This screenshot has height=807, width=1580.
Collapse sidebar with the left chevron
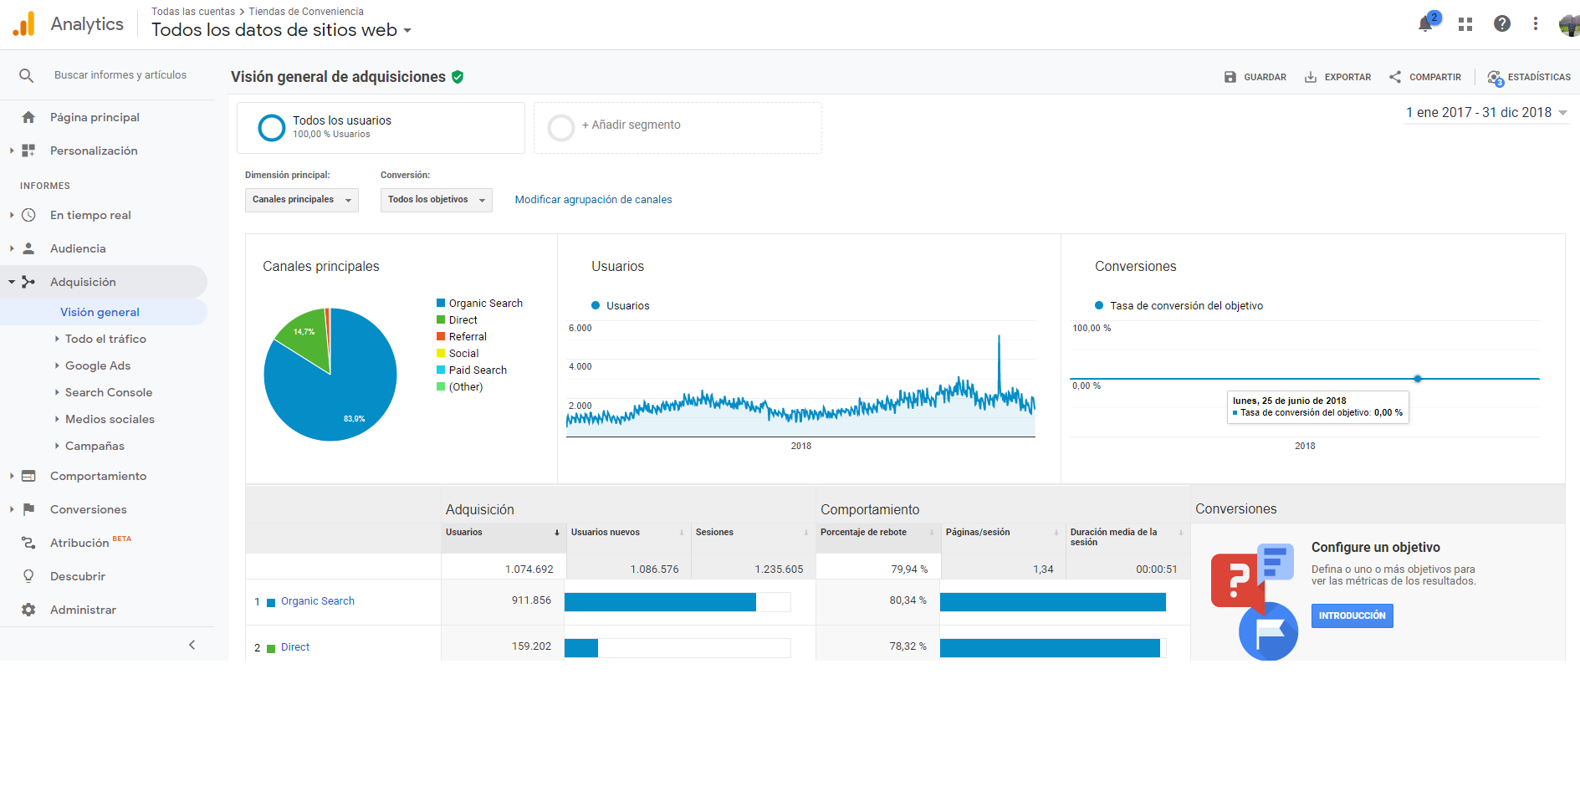tap(192, 645)
